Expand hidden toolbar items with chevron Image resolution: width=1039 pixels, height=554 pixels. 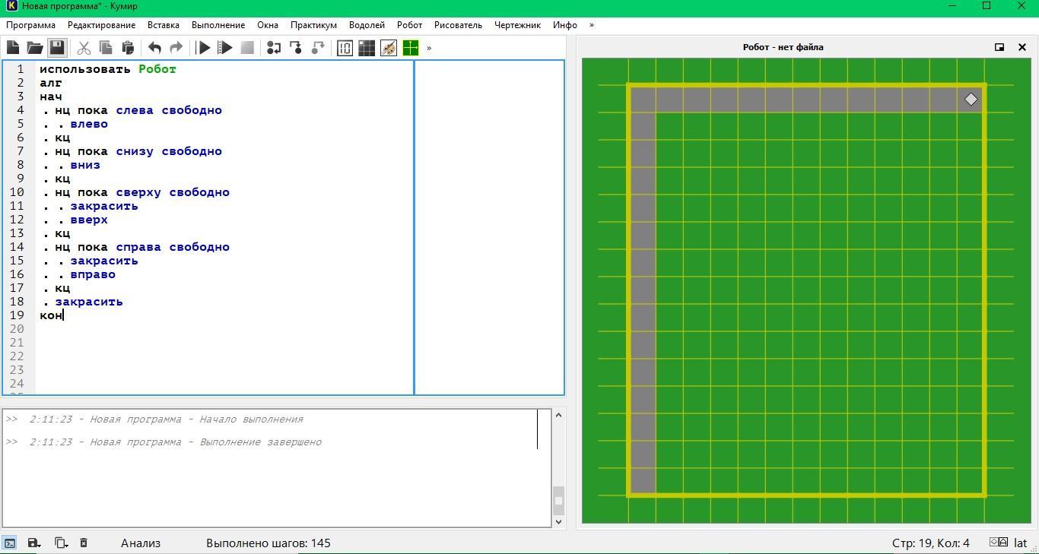429,48
